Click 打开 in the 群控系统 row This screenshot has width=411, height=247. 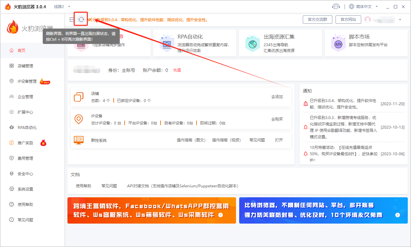click(x=279, y=140)
